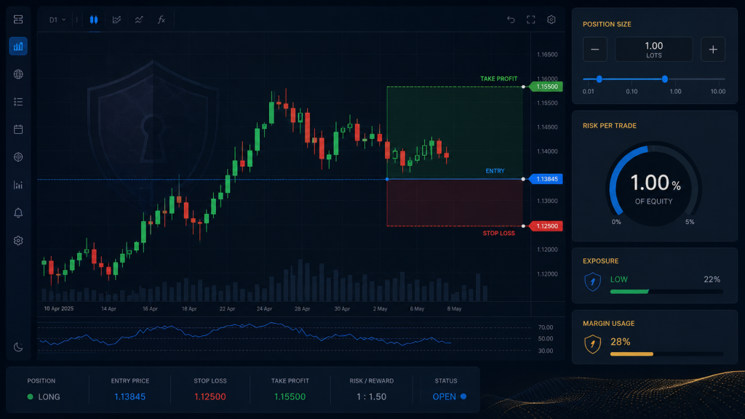The image size is (745, 419).
Task: Toggle dark mode with the moon icon
Action: tap(18, 347)
